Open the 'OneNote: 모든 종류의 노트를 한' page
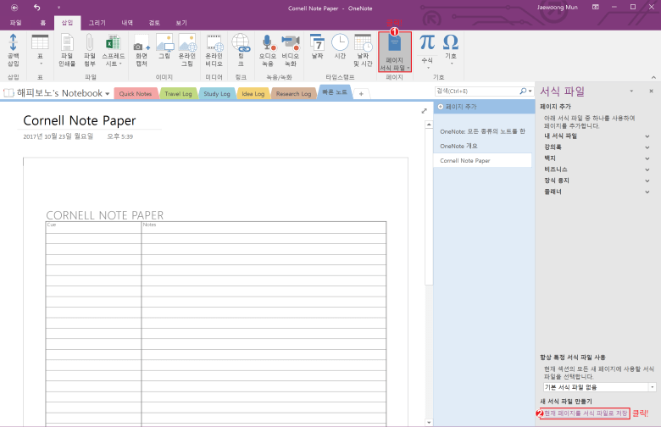 click(483, 131)
